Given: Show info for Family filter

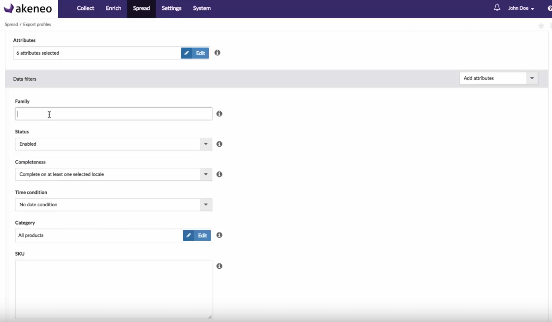Looking at the screenshot, I should tap(219, 114).
